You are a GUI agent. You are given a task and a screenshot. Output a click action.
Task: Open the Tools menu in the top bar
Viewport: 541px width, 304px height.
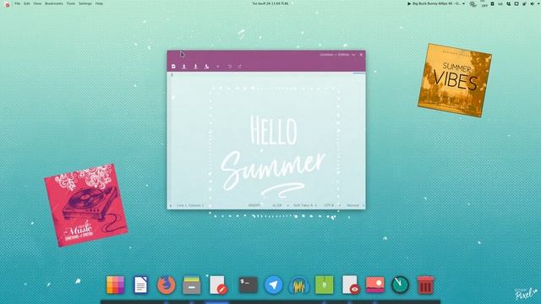click(71, 3)
